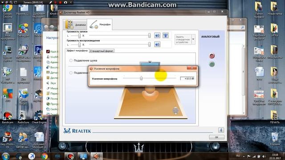Open the Мои работы desktop folder

(275, 52)
